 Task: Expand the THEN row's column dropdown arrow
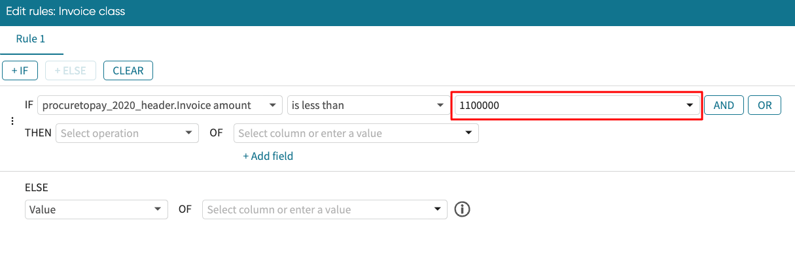pyautogui.click(x=468, y=133)
